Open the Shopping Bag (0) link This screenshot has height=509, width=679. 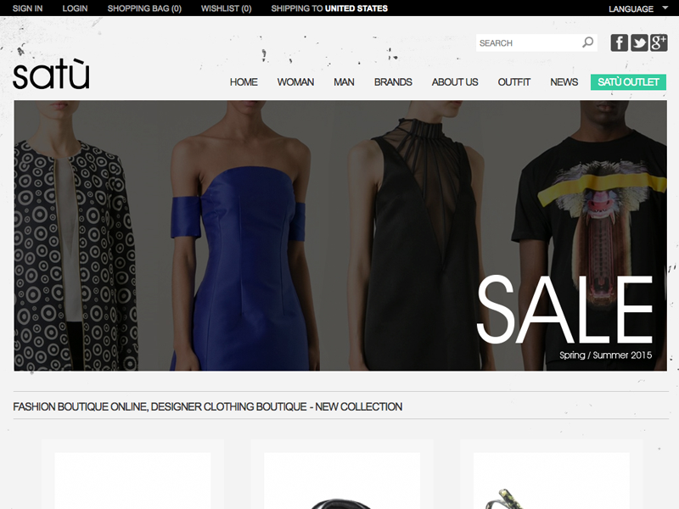click(x=144, y=8)
